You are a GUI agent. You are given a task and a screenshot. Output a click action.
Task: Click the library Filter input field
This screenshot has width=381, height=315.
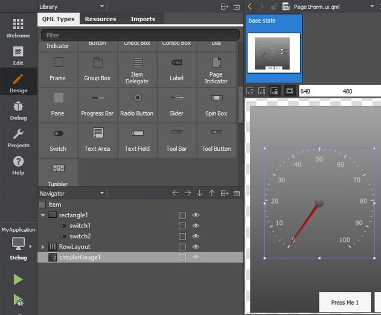140,36
